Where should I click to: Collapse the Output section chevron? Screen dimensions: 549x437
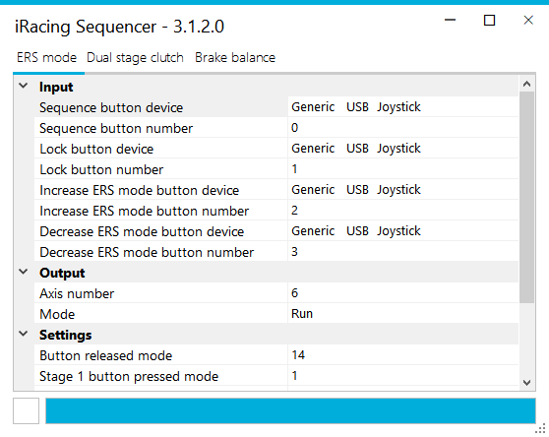click(23, 272)
